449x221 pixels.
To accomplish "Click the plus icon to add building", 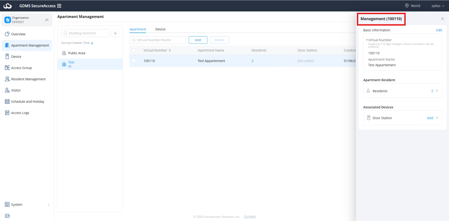I will point(115,33).
